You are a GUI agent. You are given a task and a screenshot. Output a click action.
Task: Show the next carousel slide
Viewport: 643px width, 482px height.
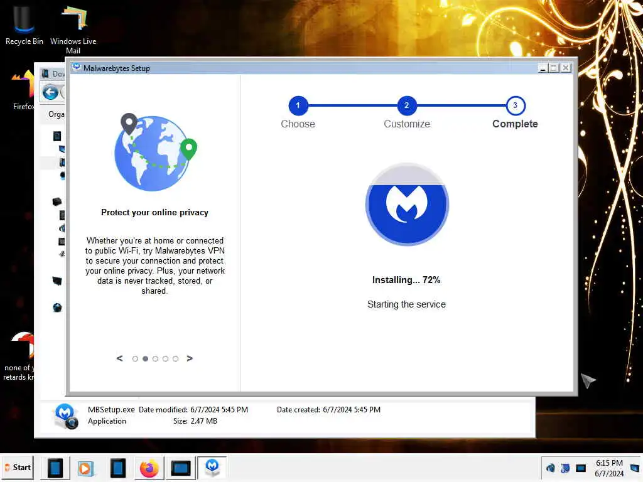click(x=190, y=358)
